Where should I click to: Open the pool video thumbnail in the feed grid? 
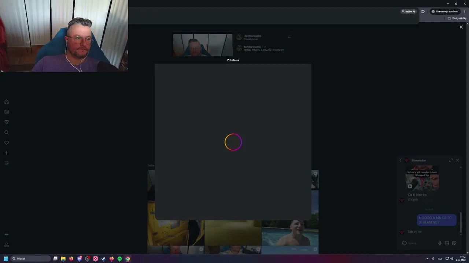pos(290,233)
